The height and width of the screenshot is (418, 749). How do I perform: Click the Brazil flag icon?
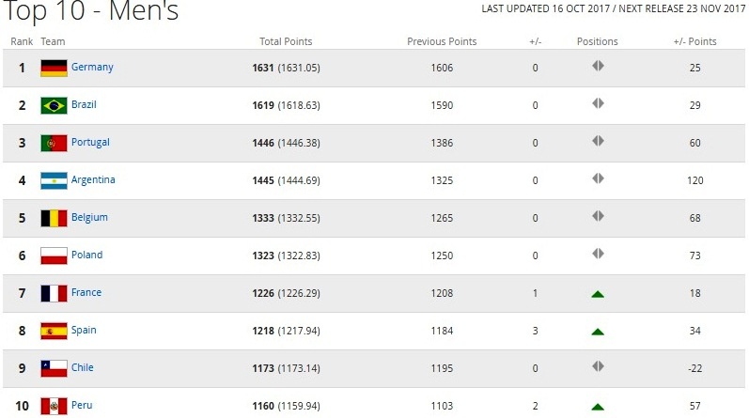click(54, 105)
